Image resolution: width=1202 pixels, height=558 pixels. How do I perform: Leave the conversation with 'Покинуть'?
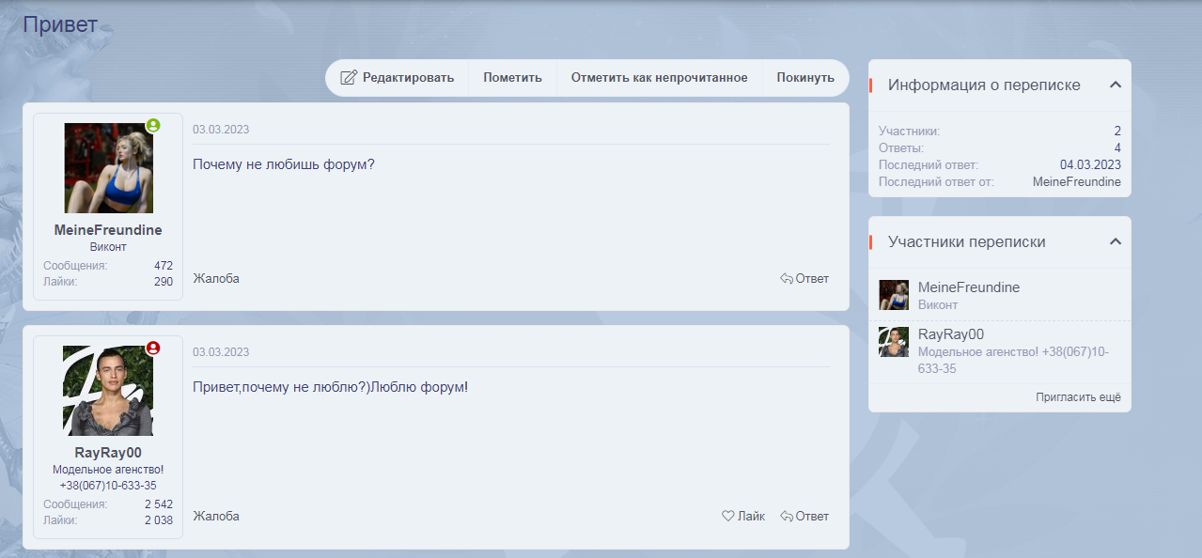tap(805, 78)
